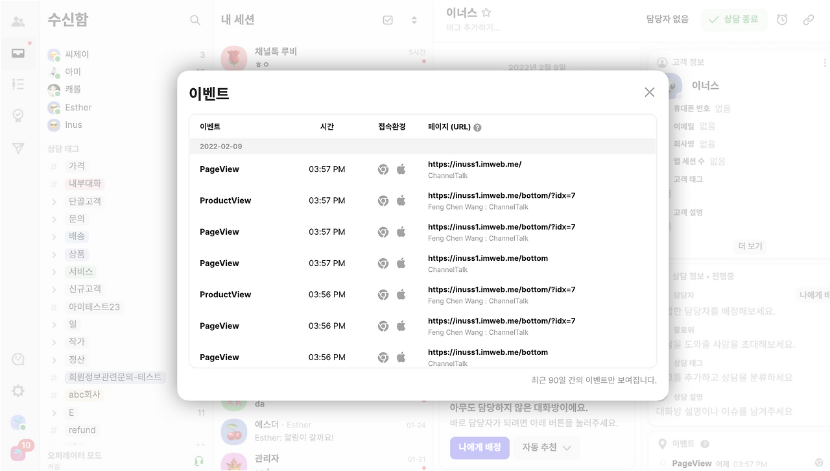Click the Chrome icon in the inuss1.imweb.me/ homepage row
The image size is (830, 471).
pyautogui.click(x=383, y=169)
